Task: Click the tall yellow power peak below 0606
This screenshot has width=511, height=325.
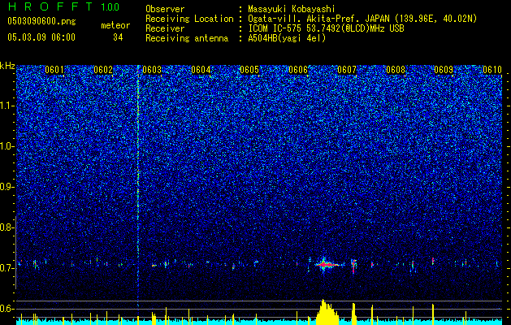Action: click(x=327, y=312)
